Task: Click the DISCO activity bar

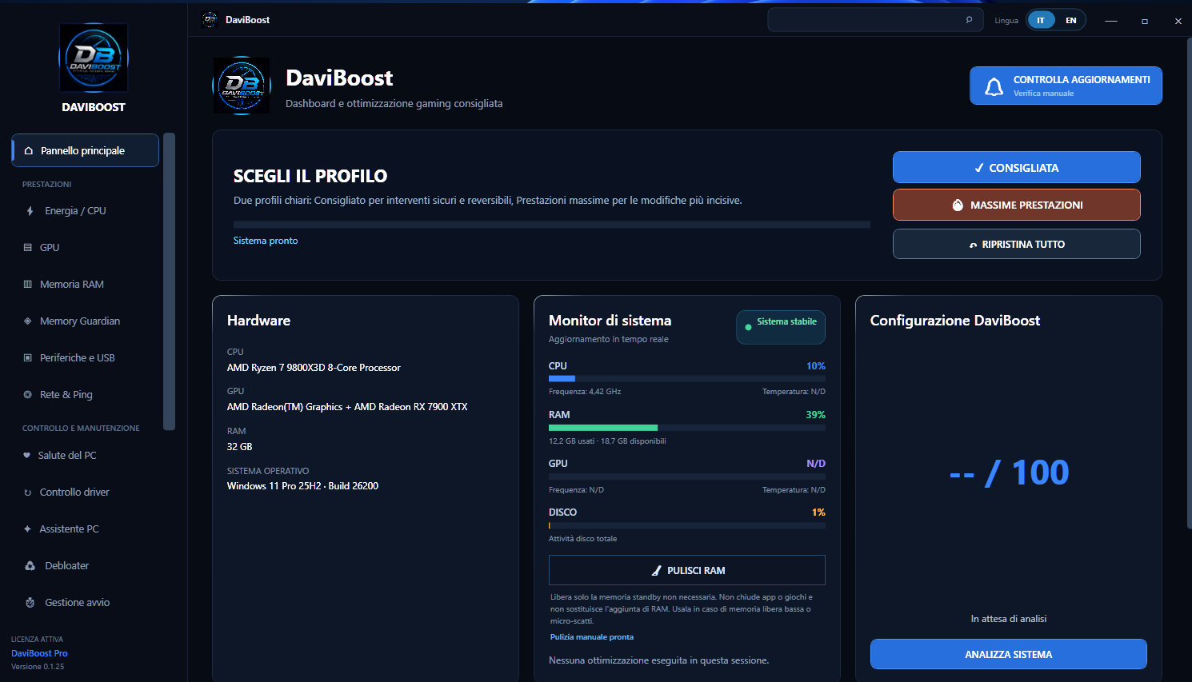Action: click(687, 525)
